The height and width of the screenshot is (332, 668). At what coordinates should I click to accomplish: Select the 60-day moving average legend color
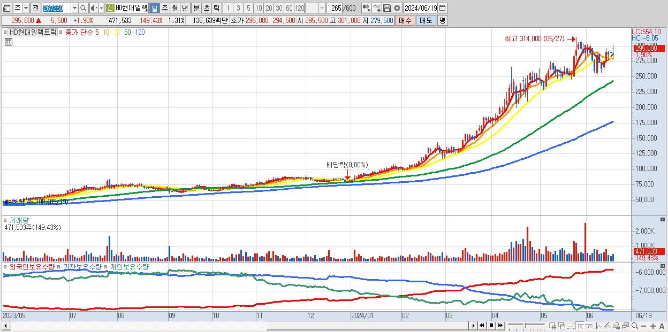pos(127,32)
